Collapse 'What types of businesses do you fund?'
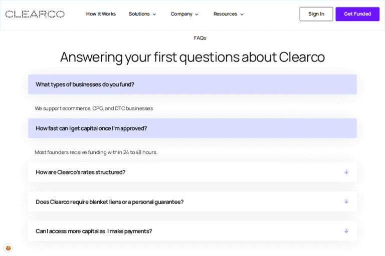Viewport: 385px width, 256px height. pos(192,84)
